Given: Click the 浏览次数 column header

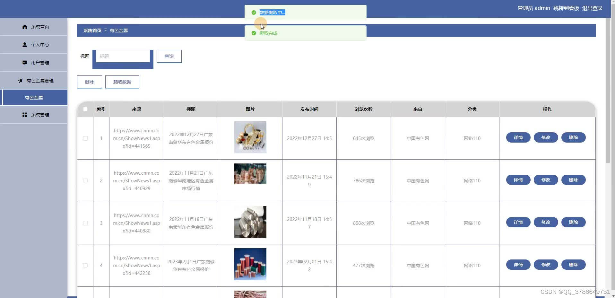Looking at the screenshot, I should [364, 109].
